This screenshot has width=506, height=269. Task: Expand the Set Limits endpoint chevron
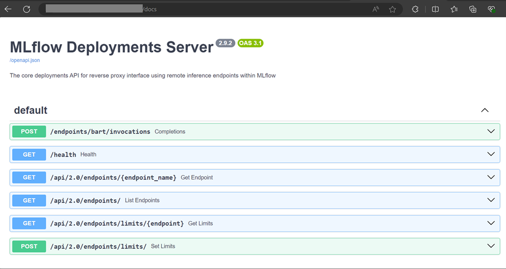(491, 246)
